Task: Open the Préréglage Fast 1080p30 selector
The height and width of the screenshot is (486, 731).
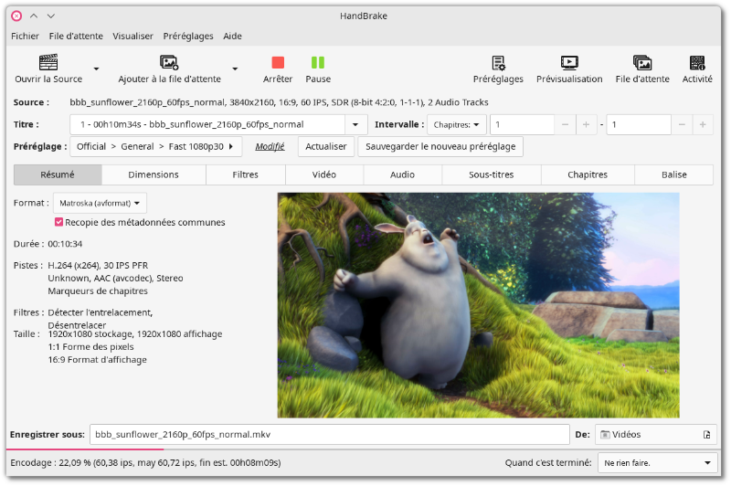Action: click(x=155, y=146)
